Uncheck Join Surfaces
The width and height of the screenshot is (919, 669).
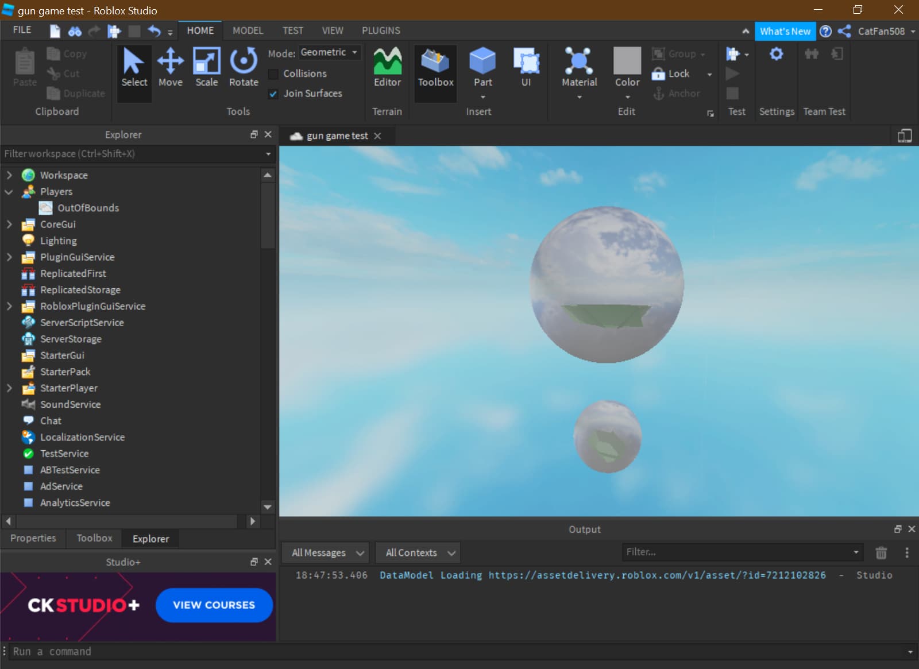(x=274, y=94)
